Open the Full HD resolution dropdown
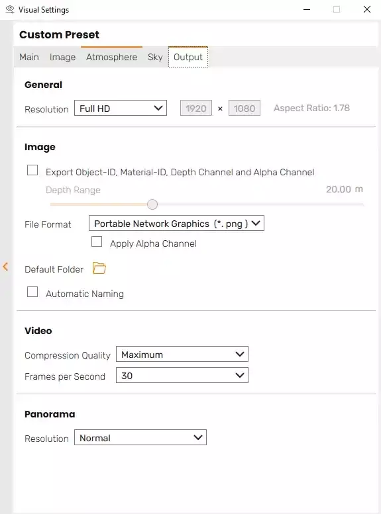381x514 pixels. tap(121, 108)
